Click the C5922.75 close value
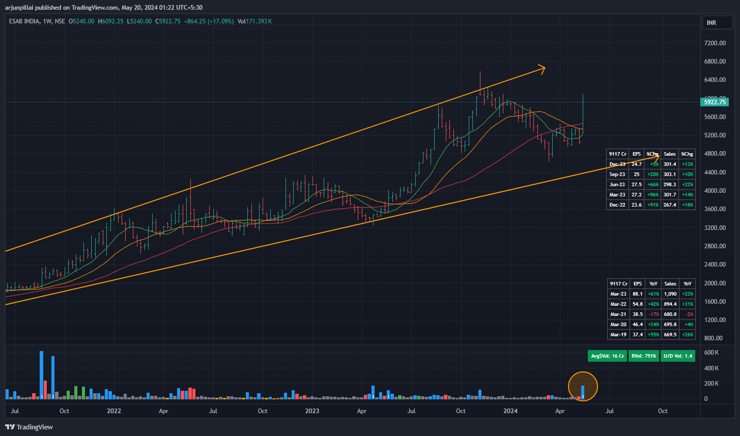 168,21
